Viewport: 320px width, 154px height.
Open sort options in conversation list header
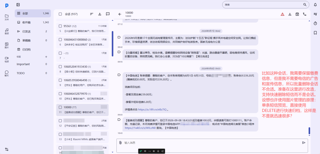pos(92,14)
